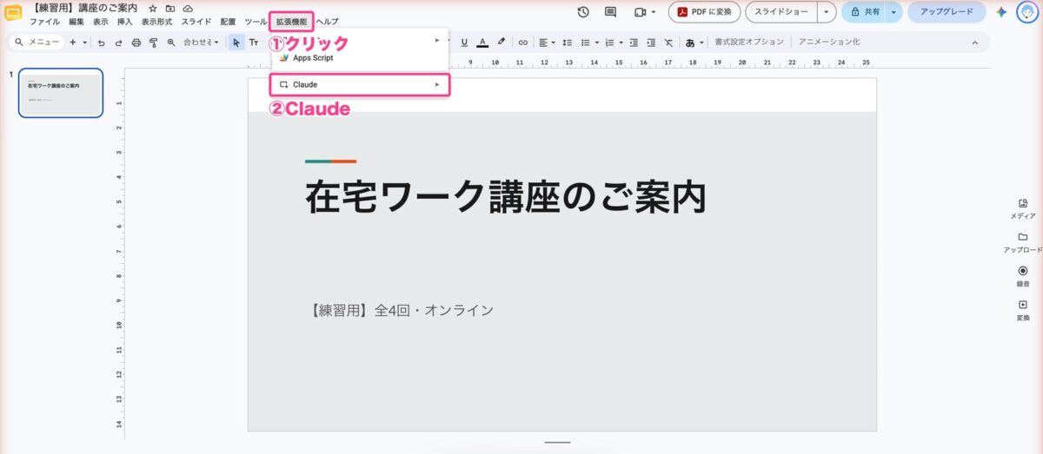Check the cloud save status icon
Image resolution: width=1043 pixels, height=454 pixels.
[188, 8]
